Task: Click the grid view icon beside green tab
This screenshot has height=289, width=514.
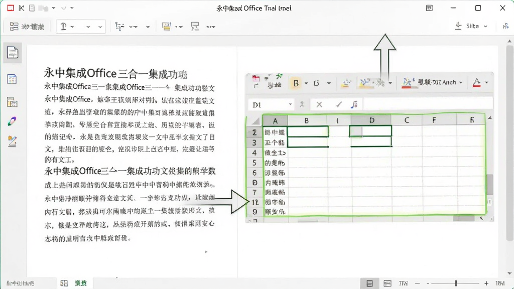Action: pos(64,283)
